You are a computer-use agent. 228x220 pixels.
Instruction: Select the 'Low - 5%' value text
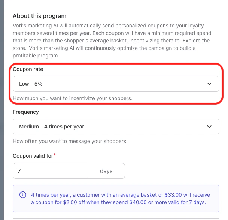(x=31, y=84)
